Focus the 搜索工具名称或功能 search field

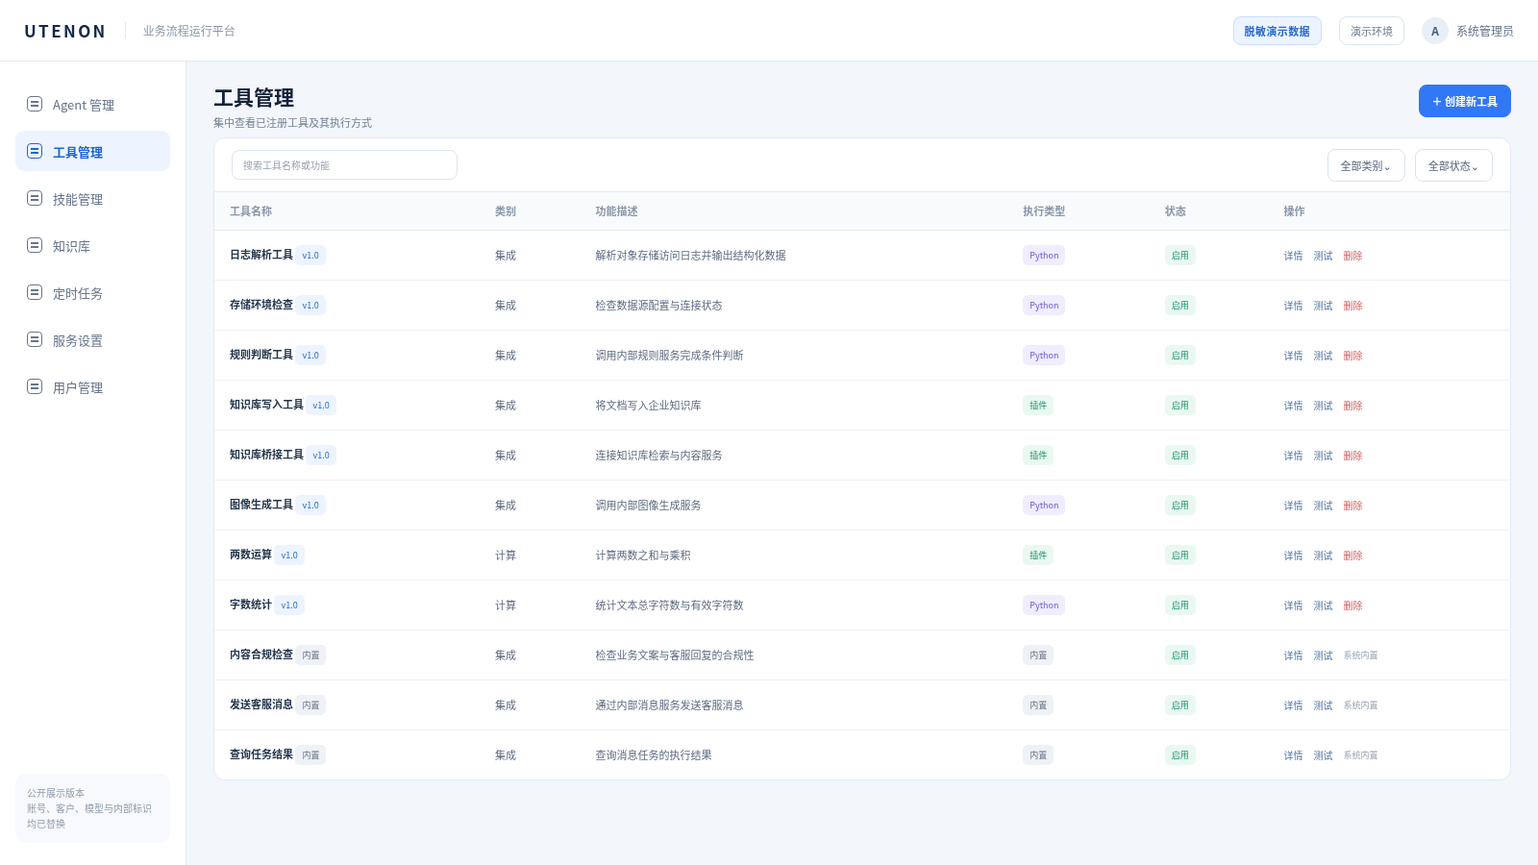click(x=344, y=164)
